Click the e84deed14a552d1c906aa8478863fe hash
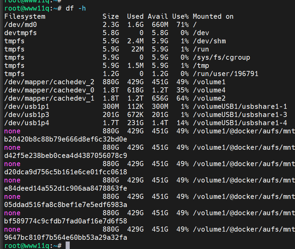 pyautogui.click(x=66, y=188)
